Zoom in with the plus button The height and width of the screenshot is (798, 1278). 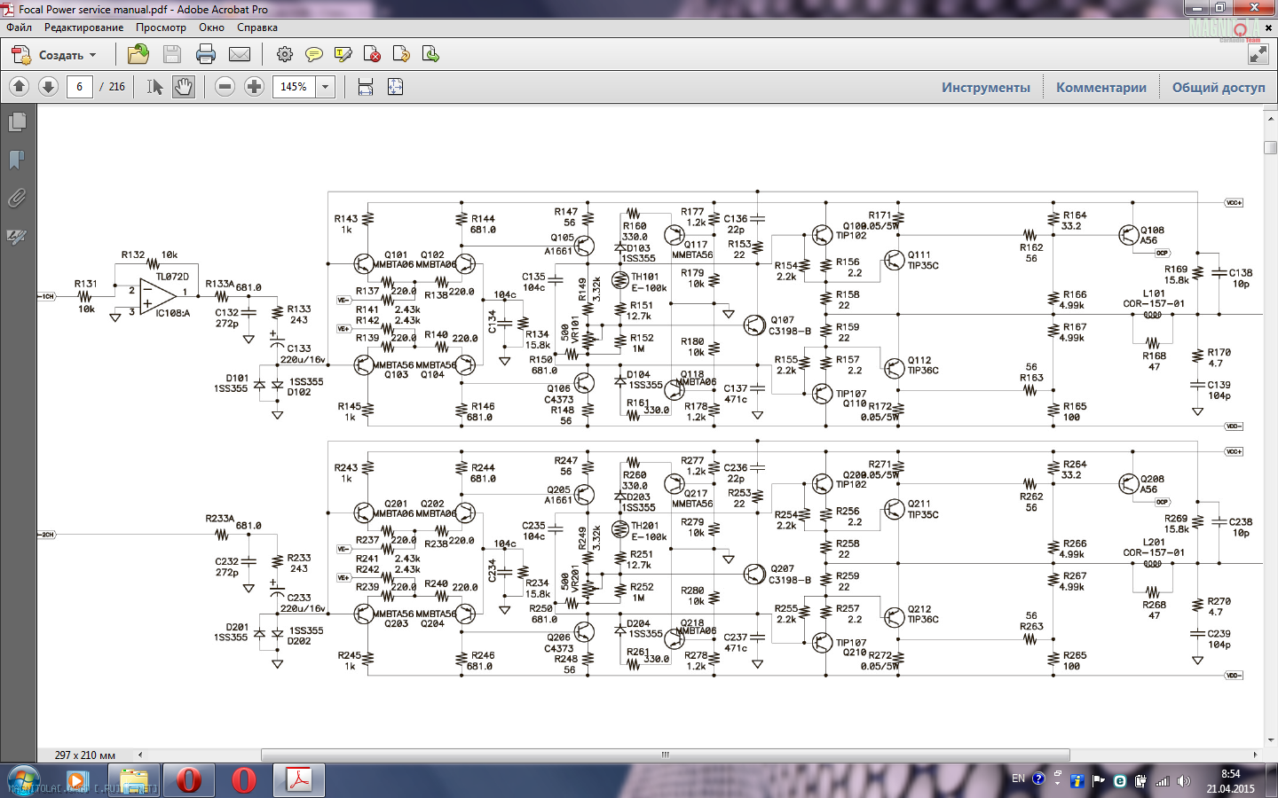coord(255,87)
